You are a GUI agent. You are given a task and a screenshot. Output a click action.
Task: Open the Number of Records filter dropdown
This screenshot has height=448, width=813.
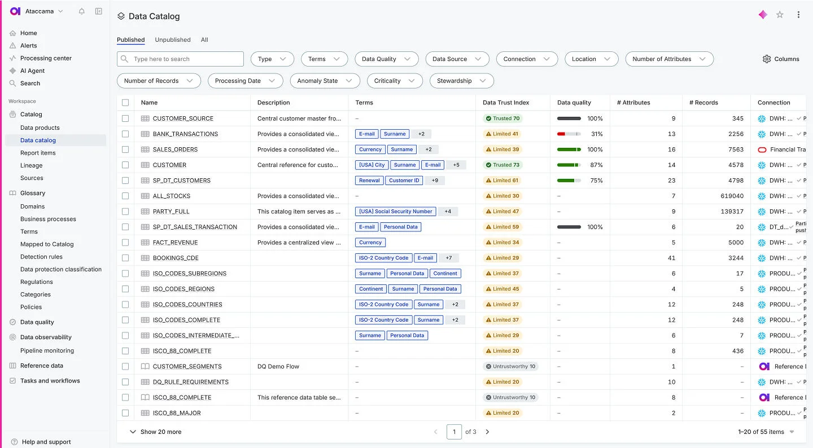click(159, 81)
